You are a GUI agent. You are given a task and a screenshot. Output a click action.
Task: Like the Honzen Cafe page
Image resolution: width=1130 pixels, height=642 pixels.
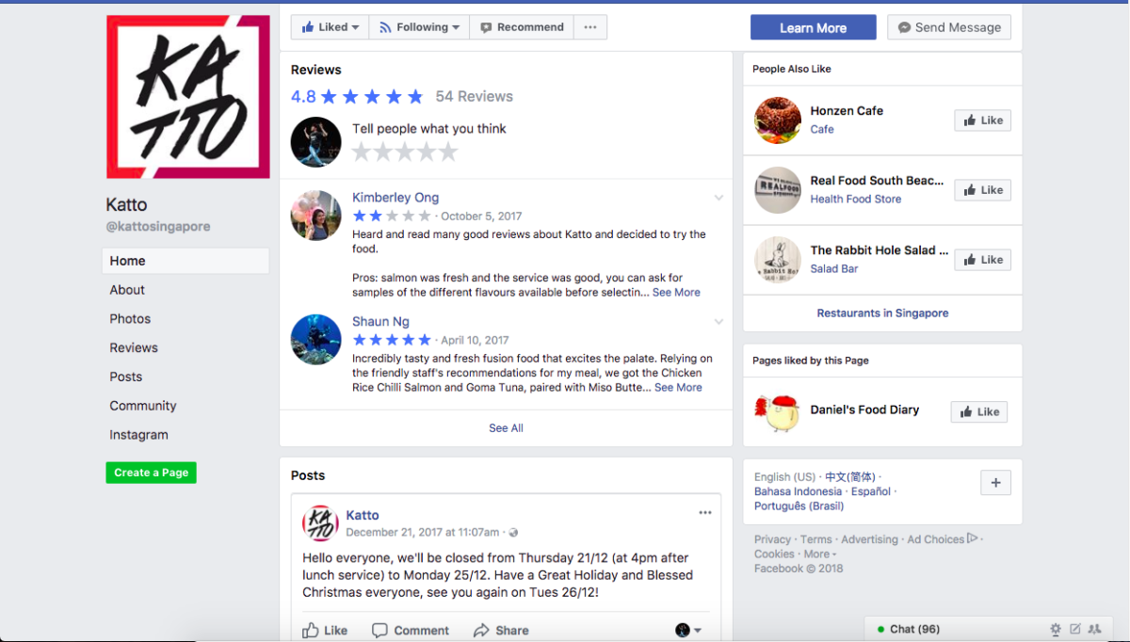point(982,120)
